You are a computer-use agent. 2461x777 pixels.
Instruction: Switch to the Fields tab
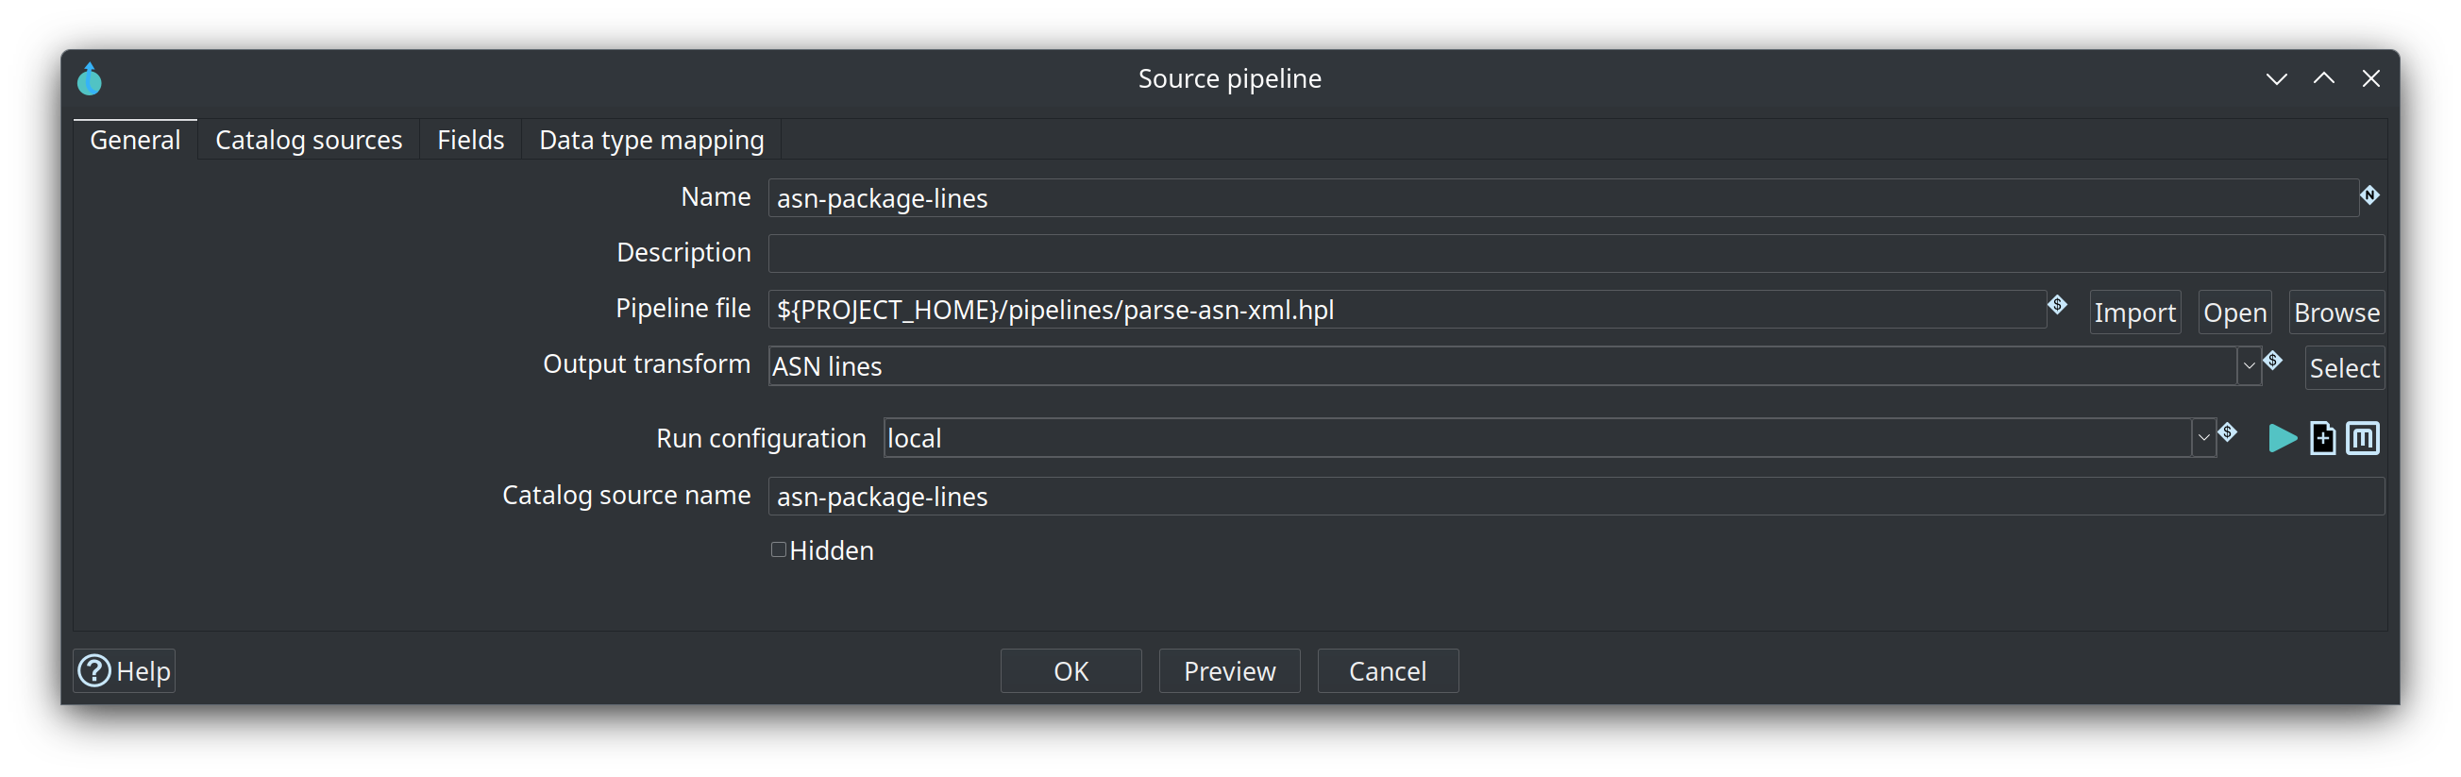(470, 140)
